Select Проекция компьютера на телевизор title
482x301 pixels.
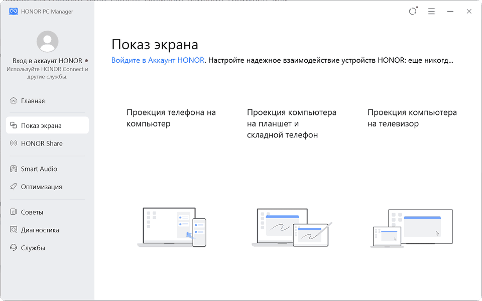(412, 118)
